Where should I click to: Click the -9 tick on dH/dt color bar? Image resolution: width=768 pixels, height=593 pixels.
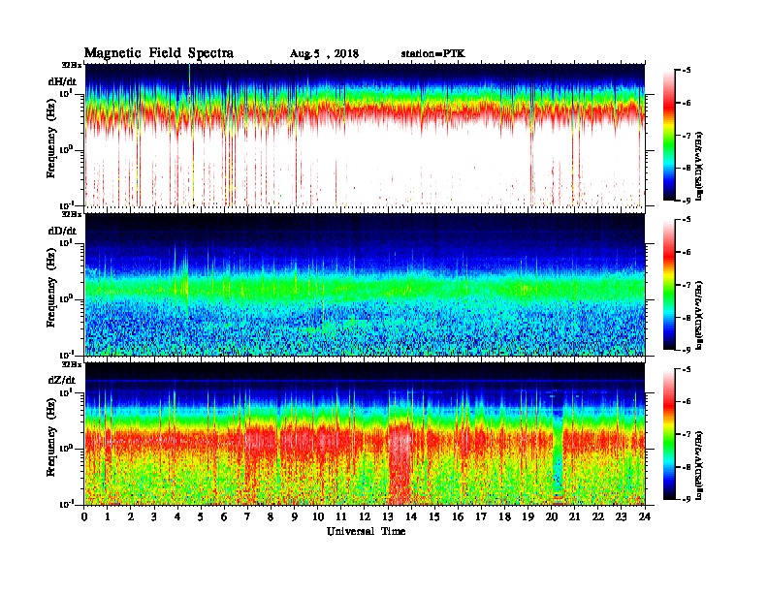pyautogui.click(x=687, y=201)
